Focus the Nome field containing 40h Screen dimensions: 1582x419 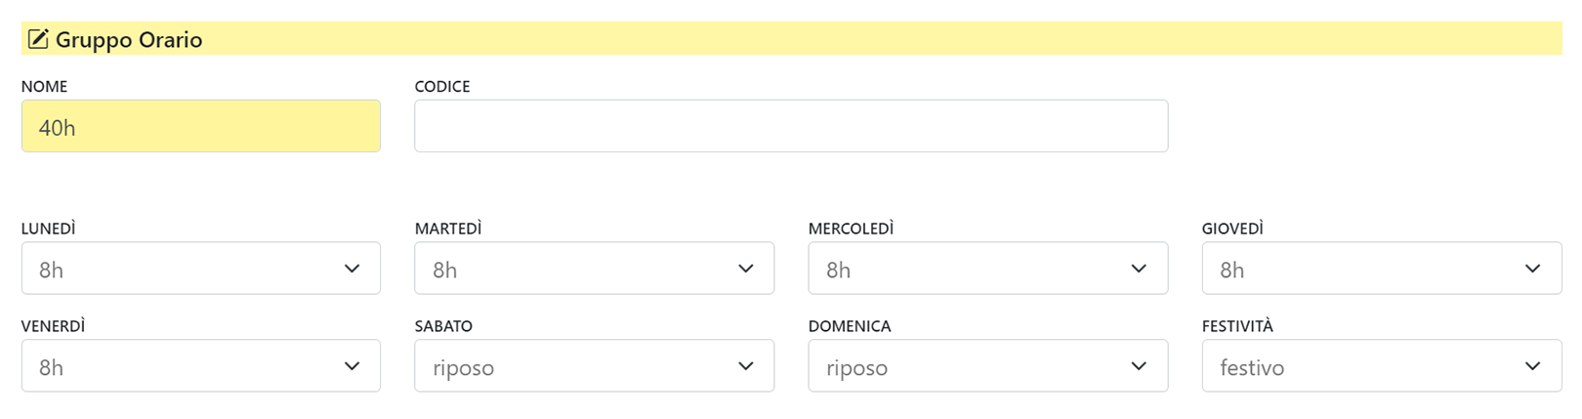coord(201,126)
